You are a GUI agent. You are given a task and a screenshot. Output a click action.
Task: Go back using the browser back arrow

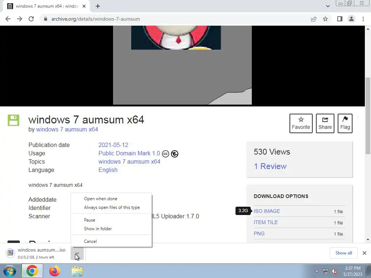(8, 19)
